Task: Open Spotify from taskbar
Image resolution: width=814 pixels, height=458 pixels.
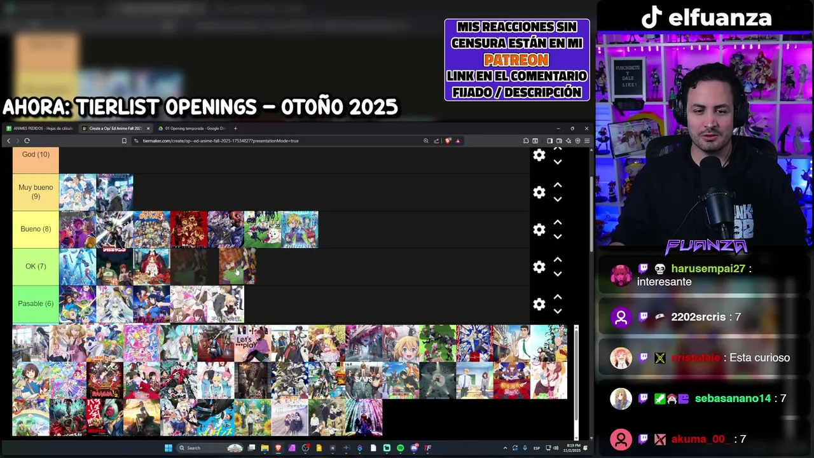Action: (400, 448)
